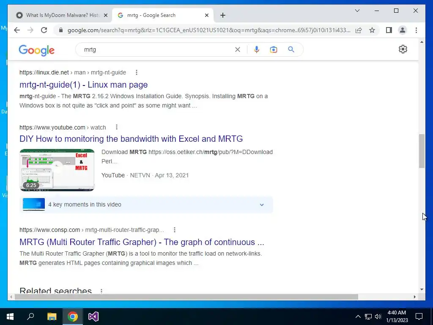
Task: Bookmark this page with star icon
Action: [372, 30]
